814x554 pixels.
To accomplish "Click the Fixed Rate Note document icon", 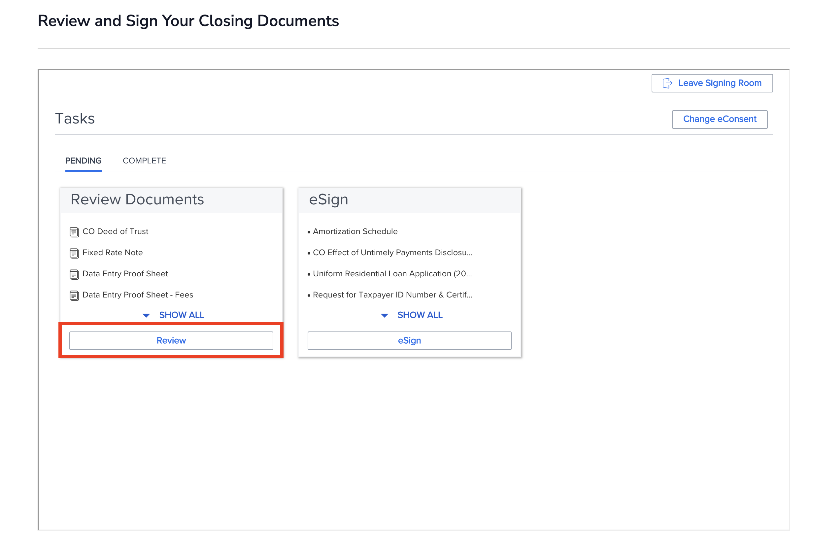I will [74, 253].
